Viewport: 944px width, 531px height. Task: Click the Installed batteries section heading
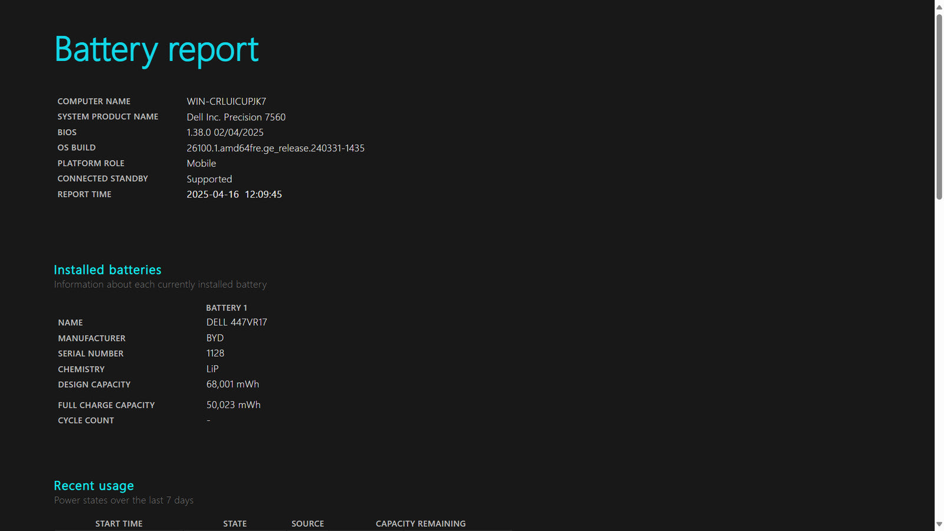[107, 270]
